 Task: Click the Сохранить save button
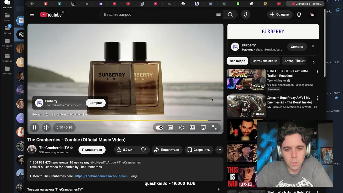pyautogui.click(x=199, y=150)
